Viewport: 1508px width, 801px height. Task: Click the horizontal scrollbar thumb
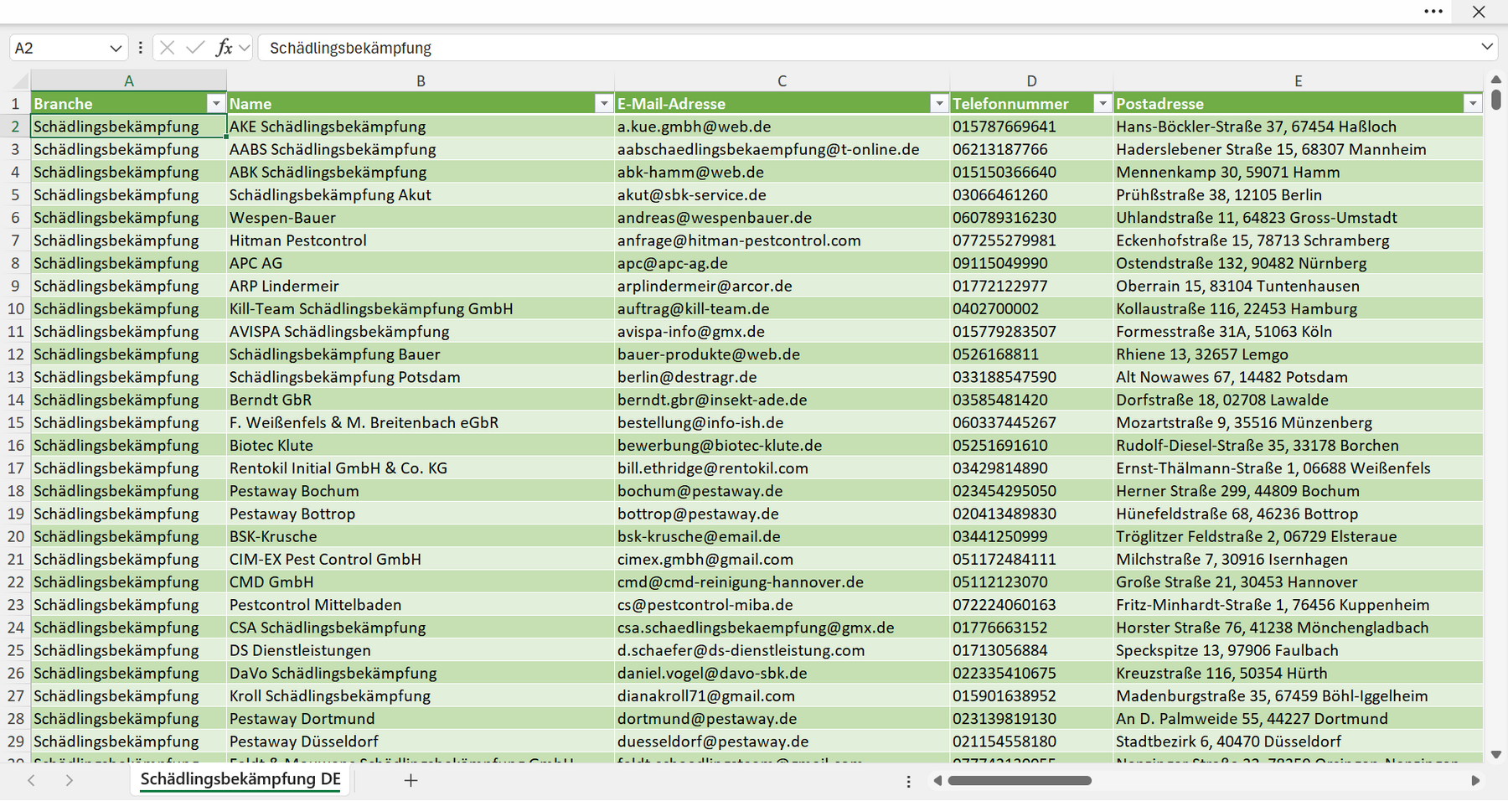(x=1020, y=781)
